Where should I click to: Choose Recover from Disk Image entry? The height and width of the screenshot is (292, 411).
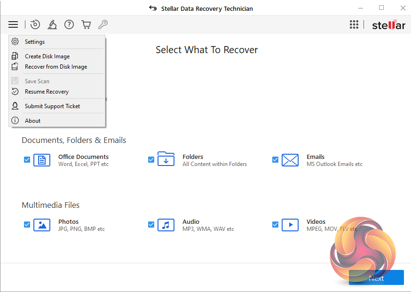[x=57, y=67]
